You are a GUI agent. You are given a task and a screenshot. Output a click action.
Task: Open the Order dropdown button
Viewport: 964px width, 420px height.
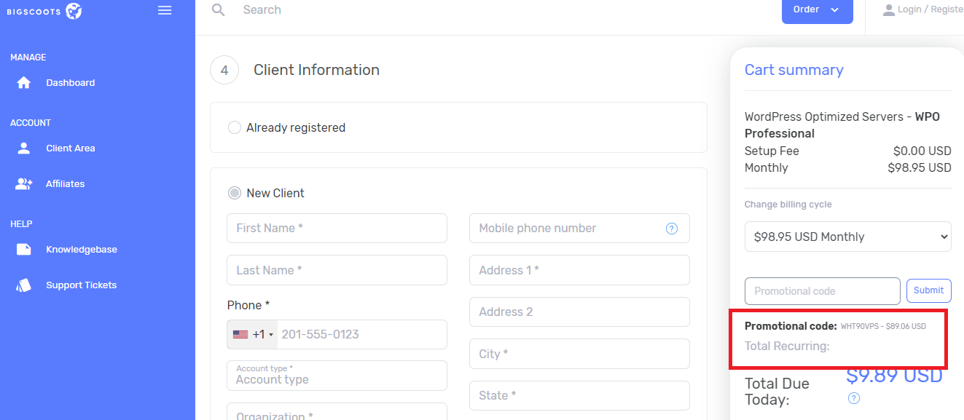click(818, 10)
